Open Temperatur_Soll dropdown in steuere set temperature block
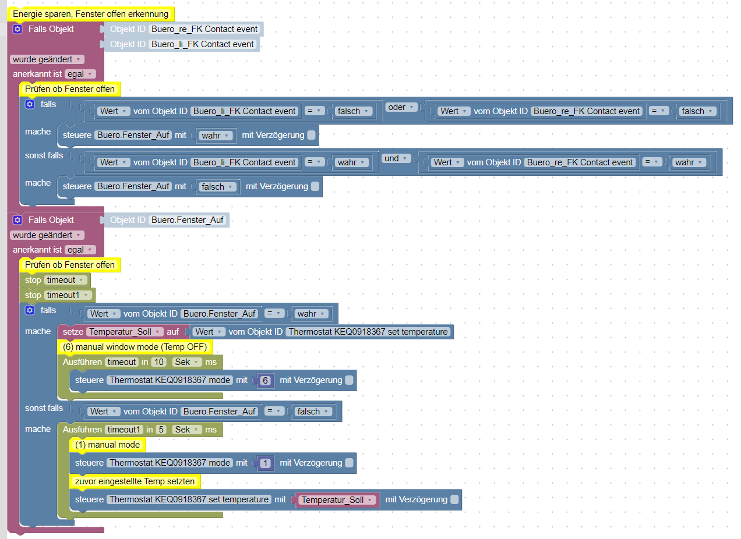This screenshot has width=741, height=539. [x=337, y=500]
